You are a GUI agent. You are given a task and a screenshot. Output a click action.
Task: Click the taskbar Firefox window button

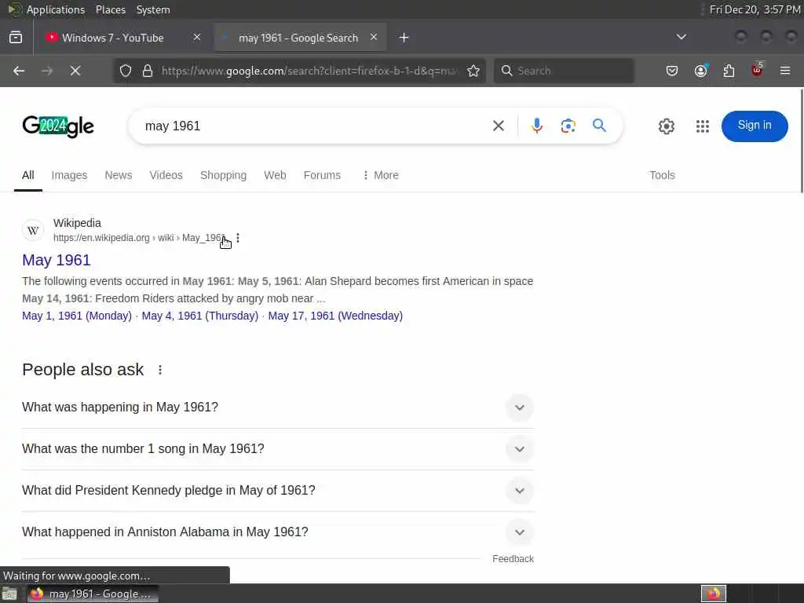(x=93, y=594)
